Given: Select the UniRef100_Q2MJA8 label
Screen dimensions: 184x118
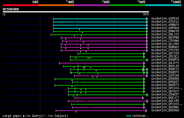Looking at the screenshot, I should pyautogui.click(x=165, y=76).
